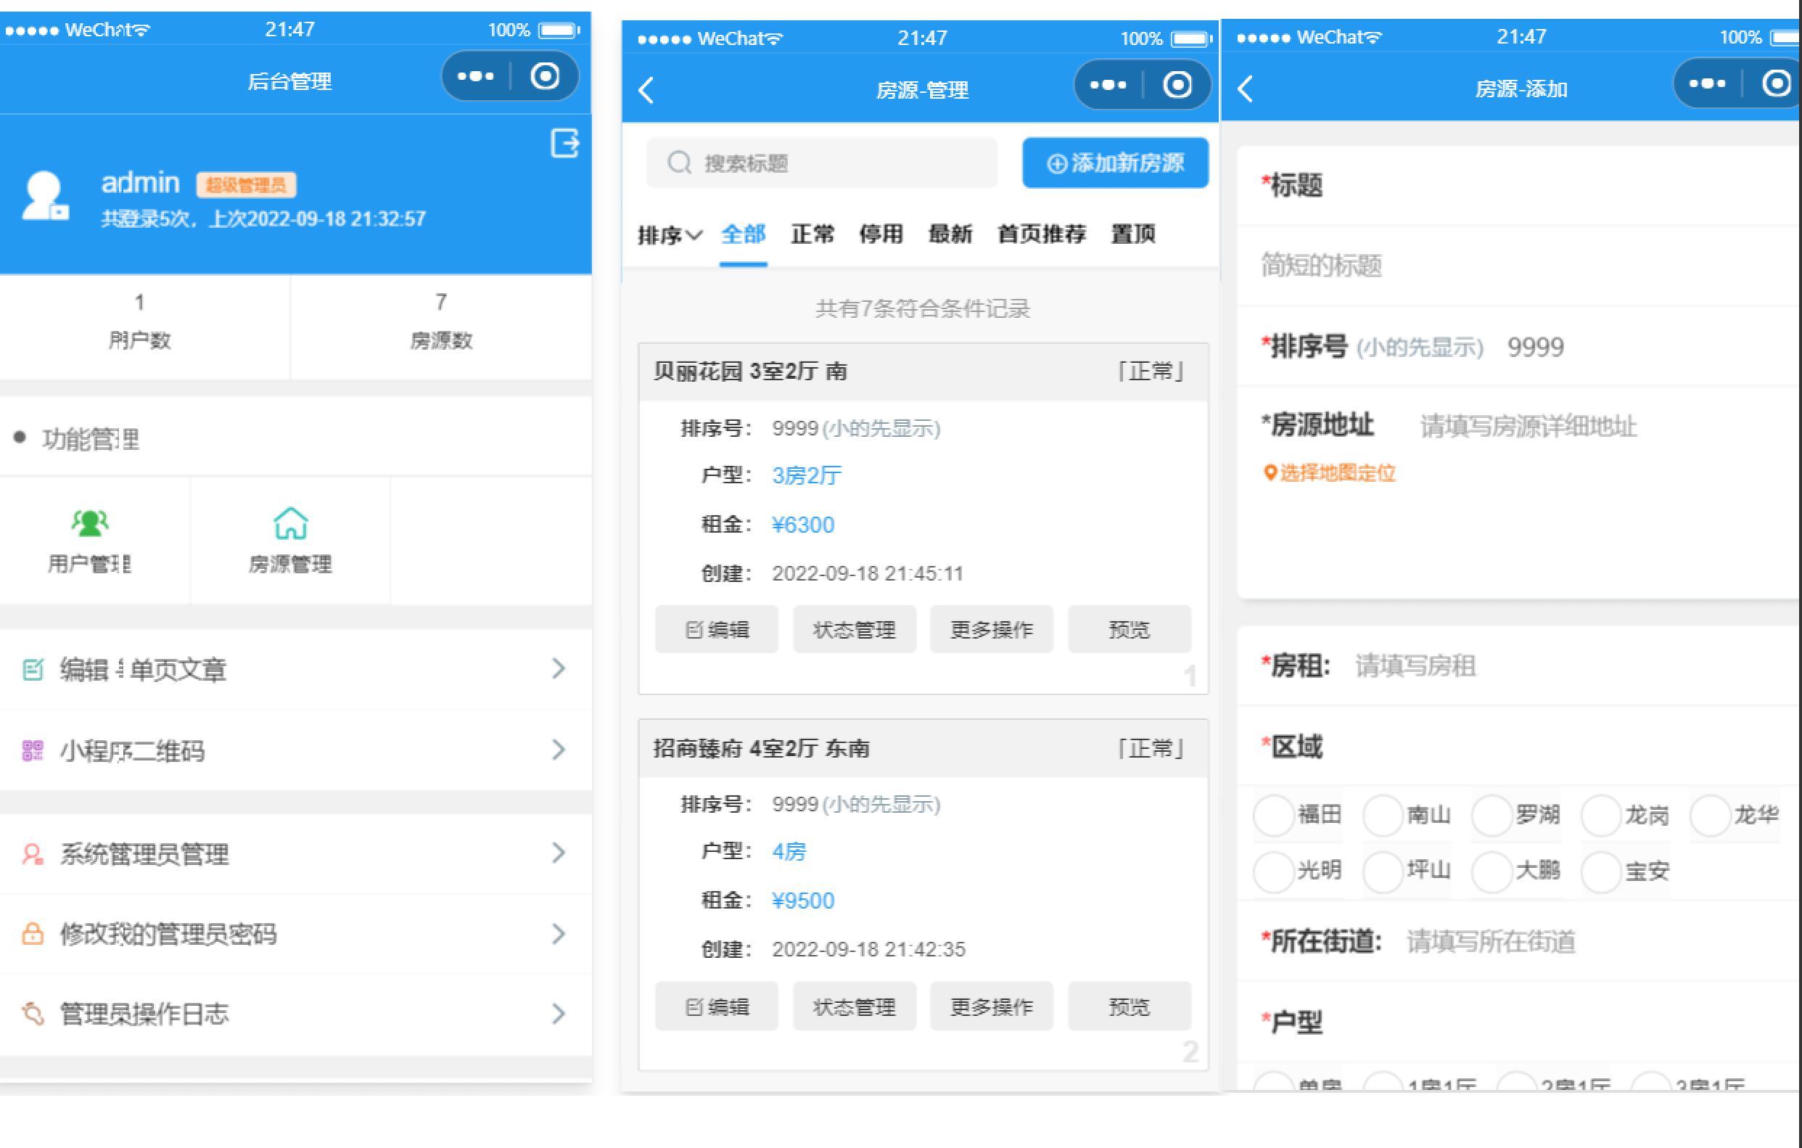
Task: Open 用户管理 user management icon
Action: pos(90,523)
